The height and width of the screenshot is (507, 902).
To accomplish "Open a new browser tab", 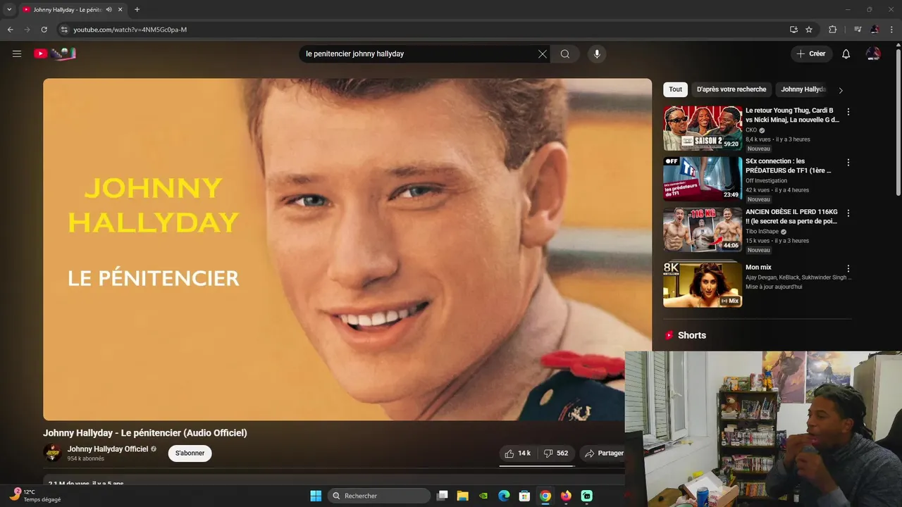I will 137,9.
